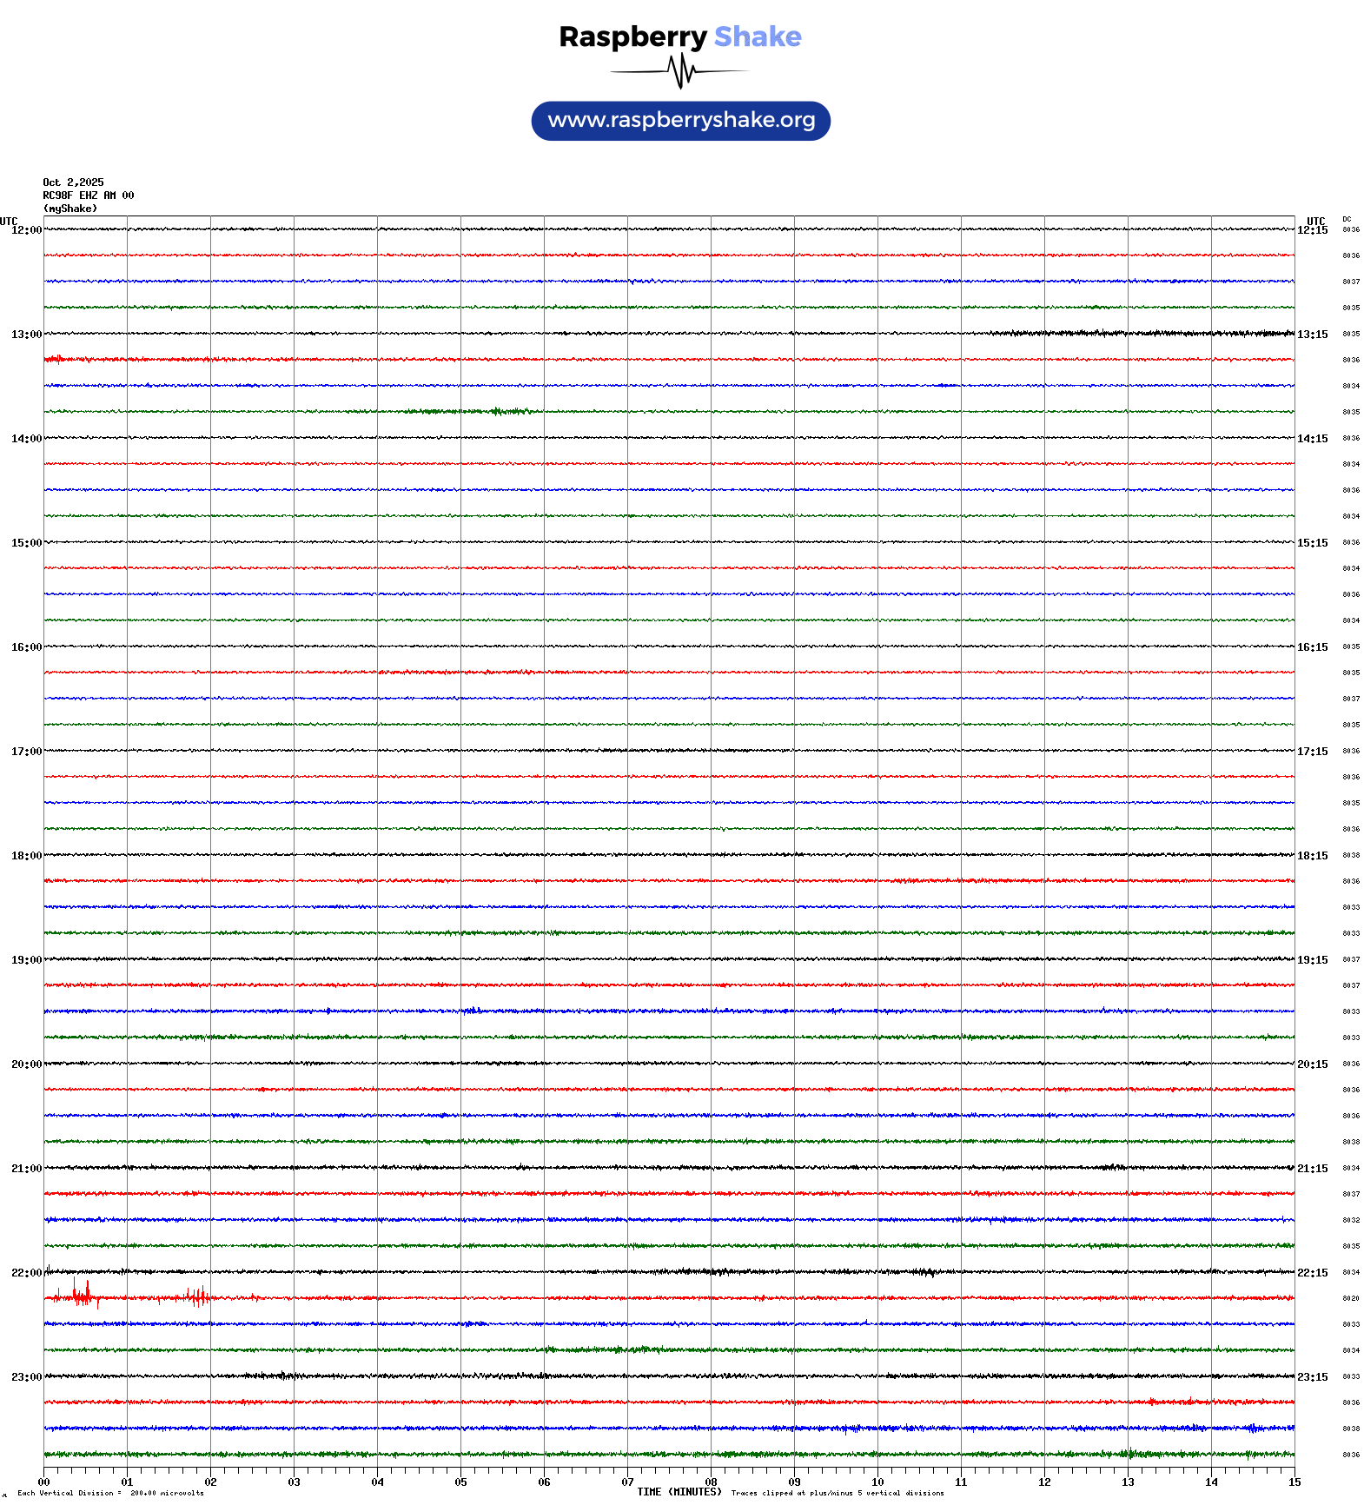This screenshot has height=1505, width=1364.
Task: Click the Oct 2,2025 date label
Action: pyautogui.click(x=73, y=182)
